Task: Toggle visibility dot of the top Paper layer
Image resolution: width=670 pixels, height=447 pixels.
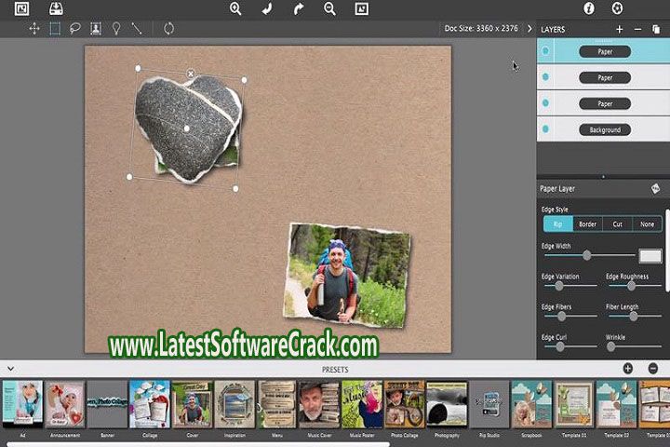Action: pyautogui.click(x=546, y=52)
